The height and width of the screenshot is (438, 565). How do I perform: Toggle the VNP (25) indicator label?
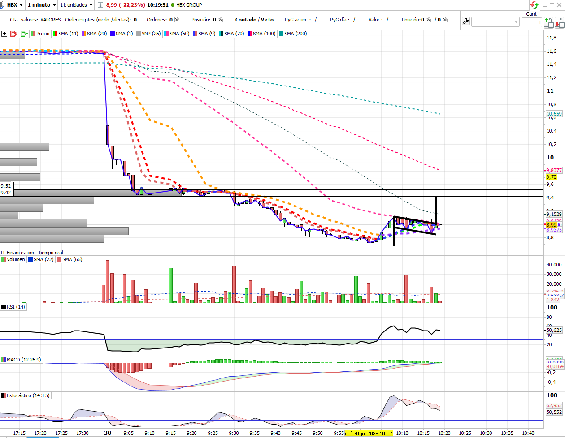click(x=149, y=34)
